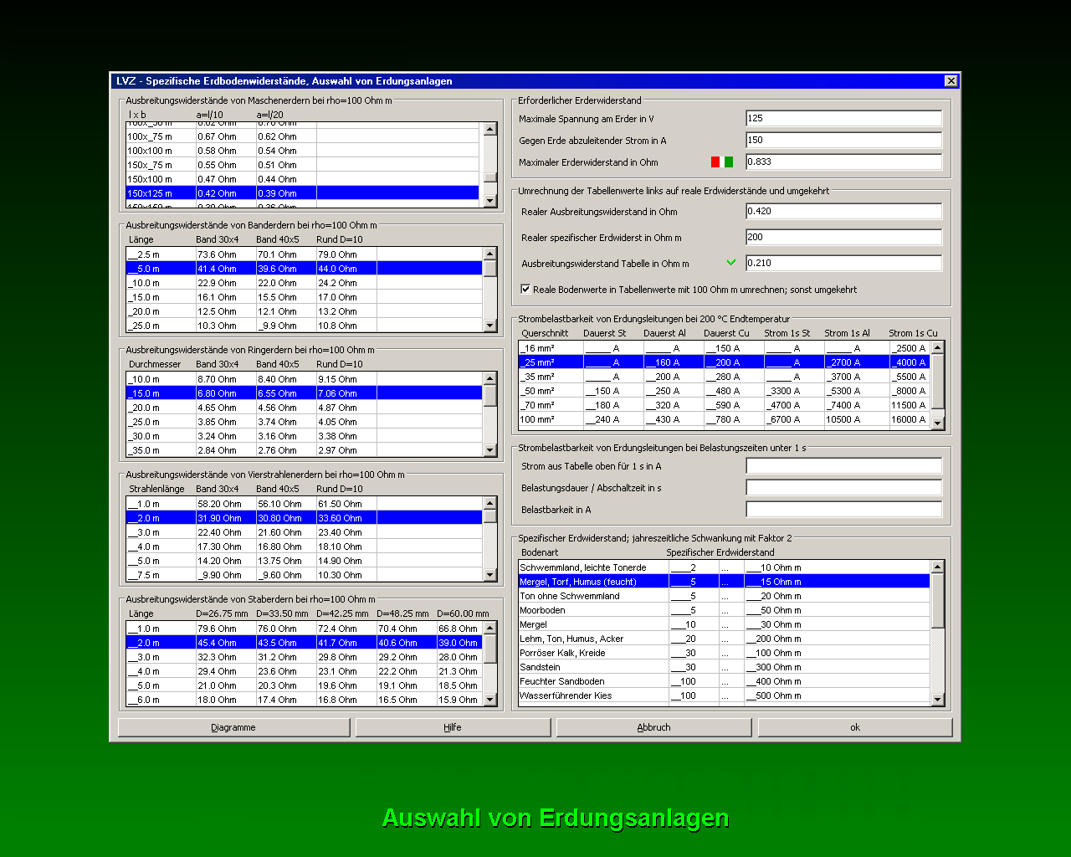Select Sandstein soil type
This screenshot has width=1071, height=857.
point(724,667)
